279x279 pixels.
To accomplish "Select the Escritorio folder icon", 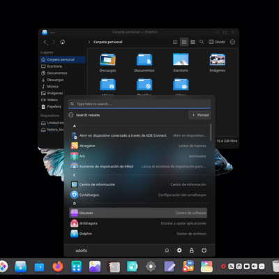I will tap(181, 59).
